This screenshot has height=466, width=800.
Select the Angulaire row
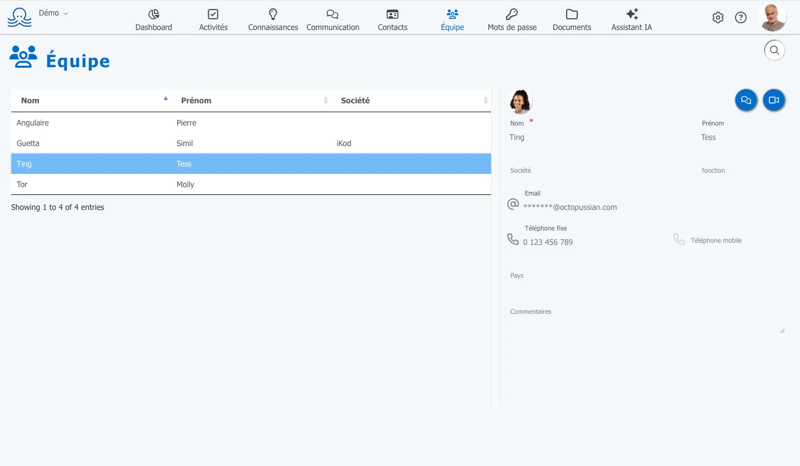[x=251, y=123]
